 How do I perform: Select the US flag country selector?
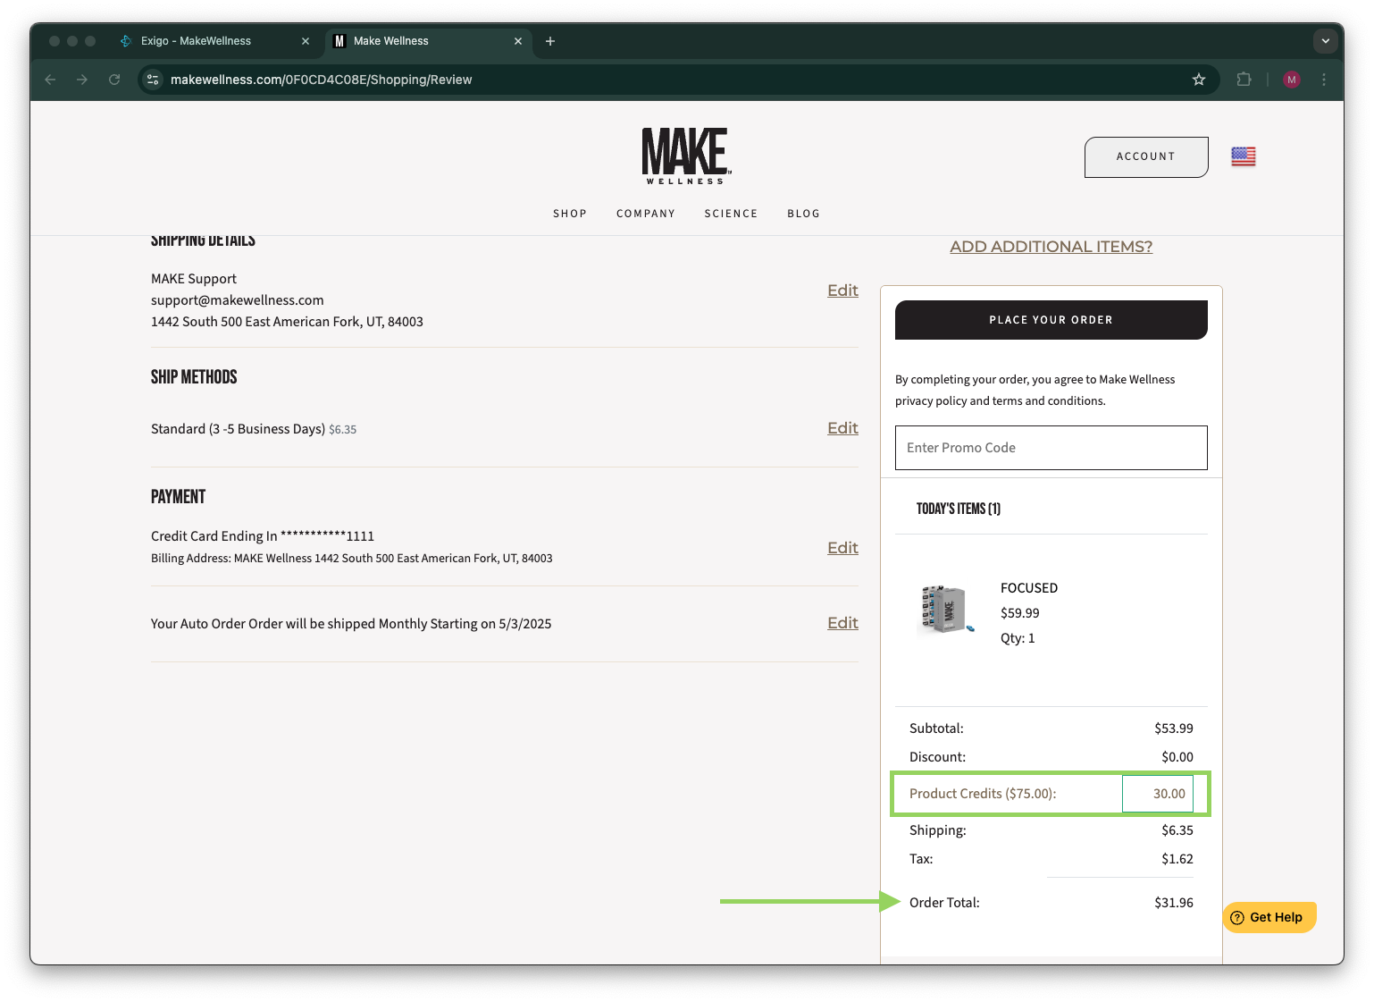point(1244,156)
